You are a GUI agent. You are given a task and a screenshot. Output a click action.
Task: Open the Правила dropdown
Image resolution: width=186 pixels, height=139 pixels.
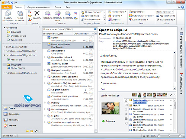115,16
